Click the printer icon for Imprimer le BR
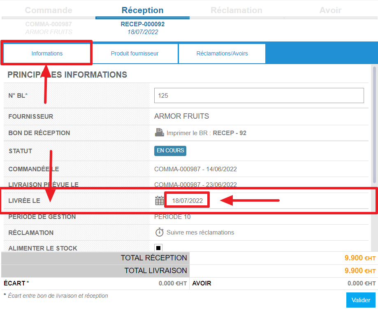Screen dimensions: 378x315 (x=159, y=132)
